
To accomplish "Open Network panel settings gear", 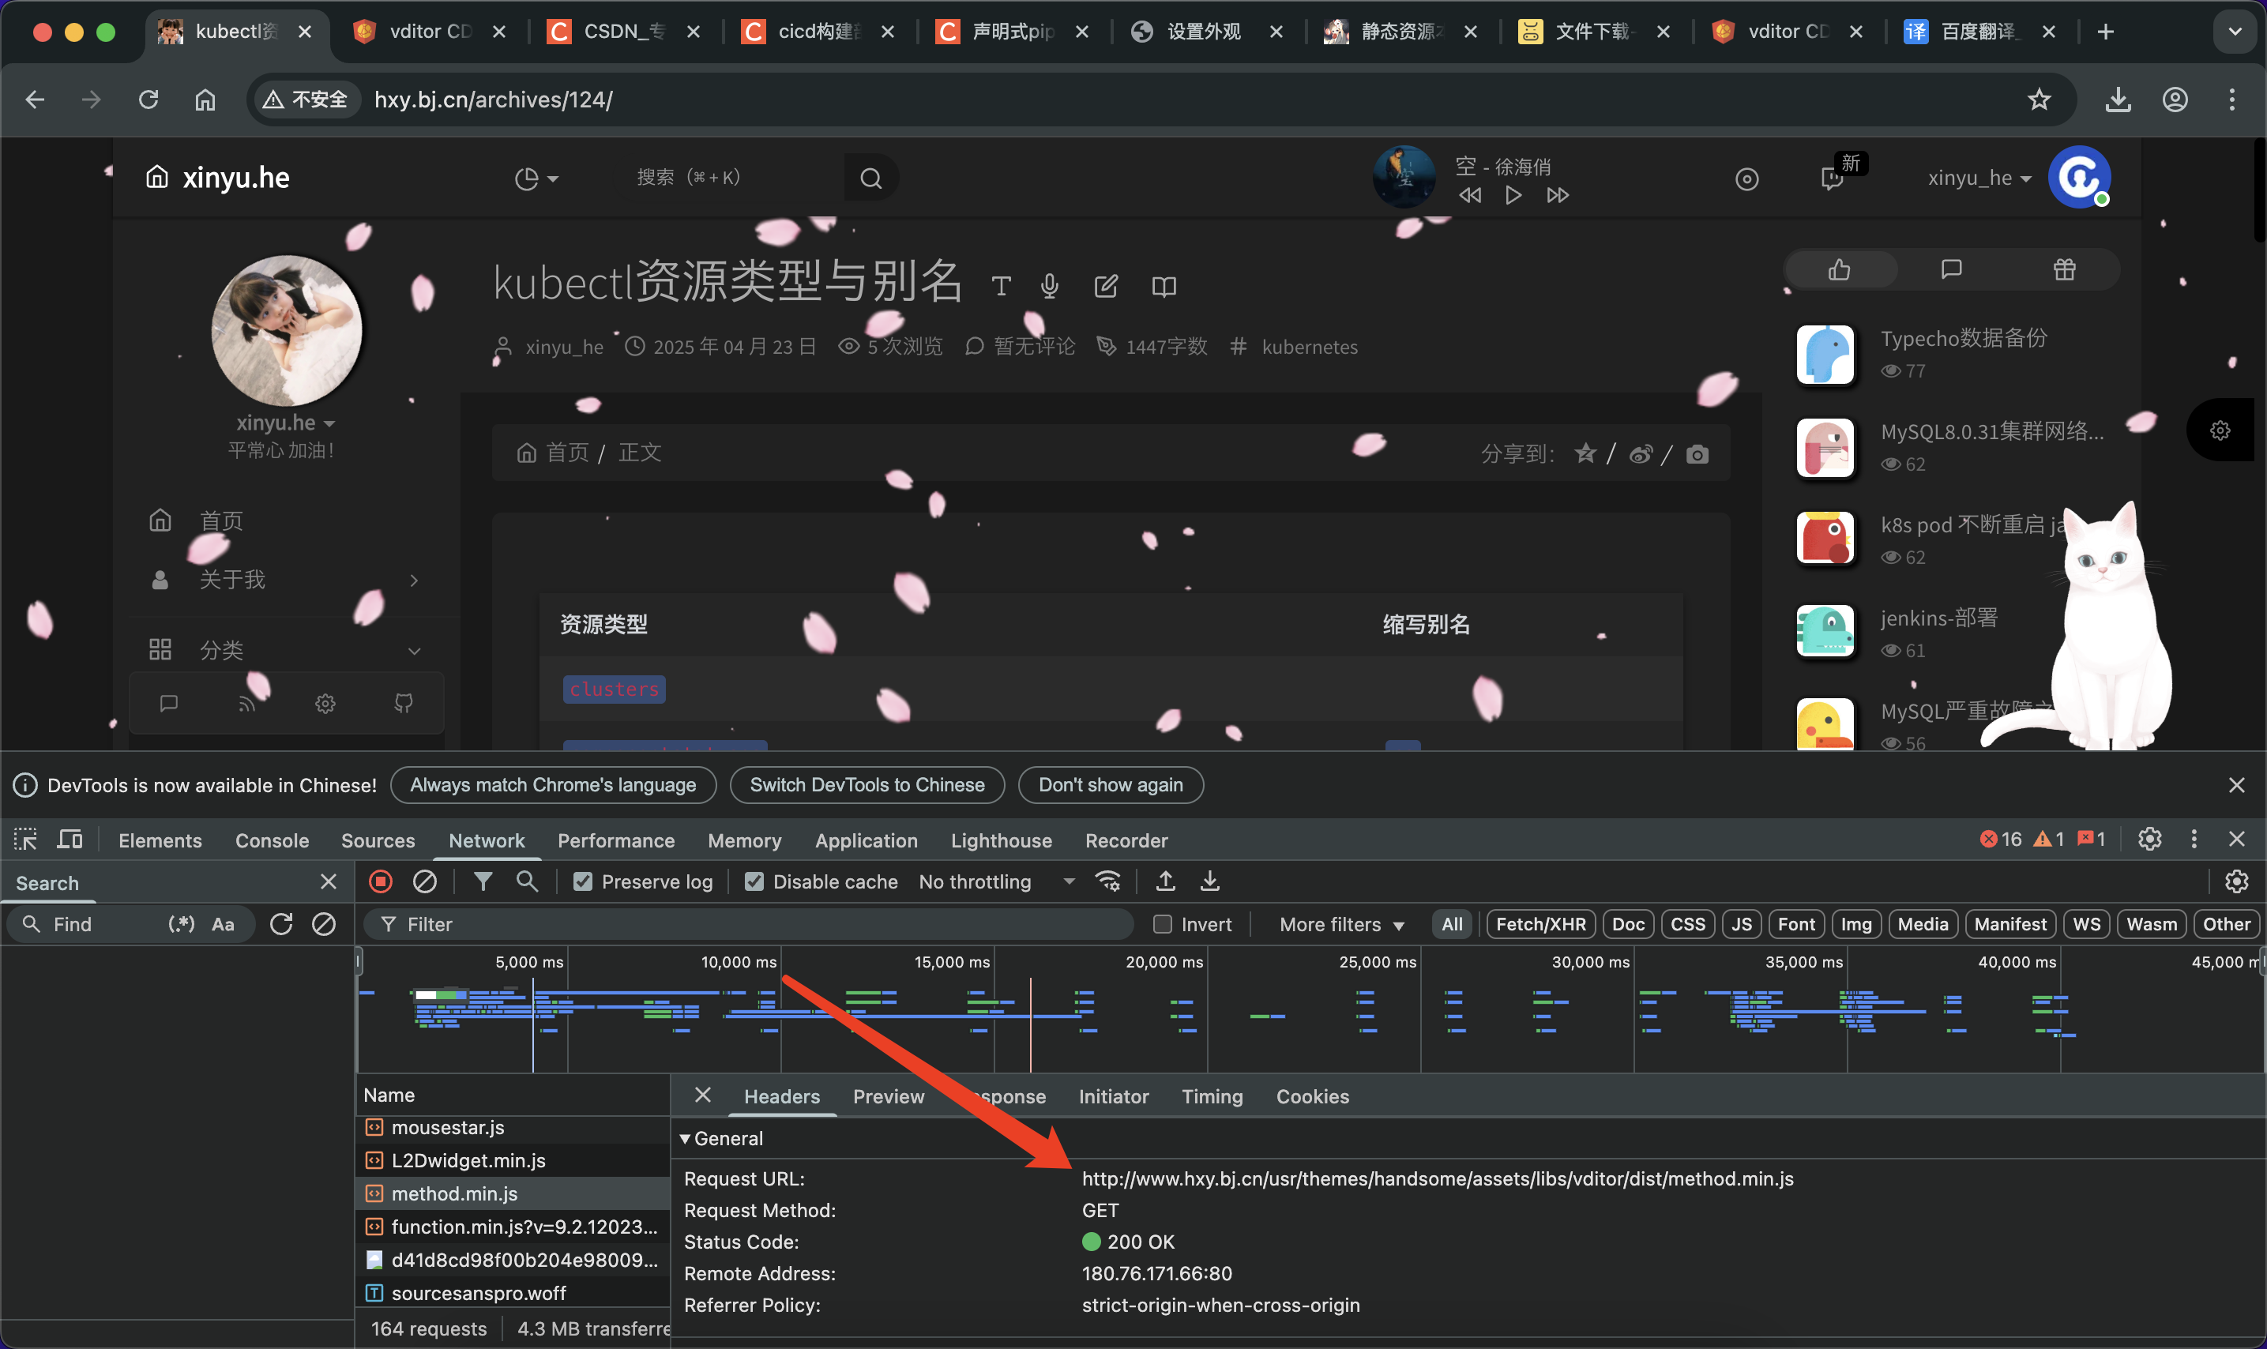I will click(x=2236, y=881).
